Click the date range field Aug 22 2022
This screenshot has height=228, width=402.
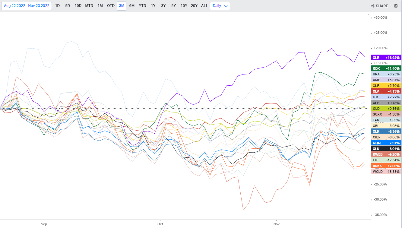tap(27, 6)
